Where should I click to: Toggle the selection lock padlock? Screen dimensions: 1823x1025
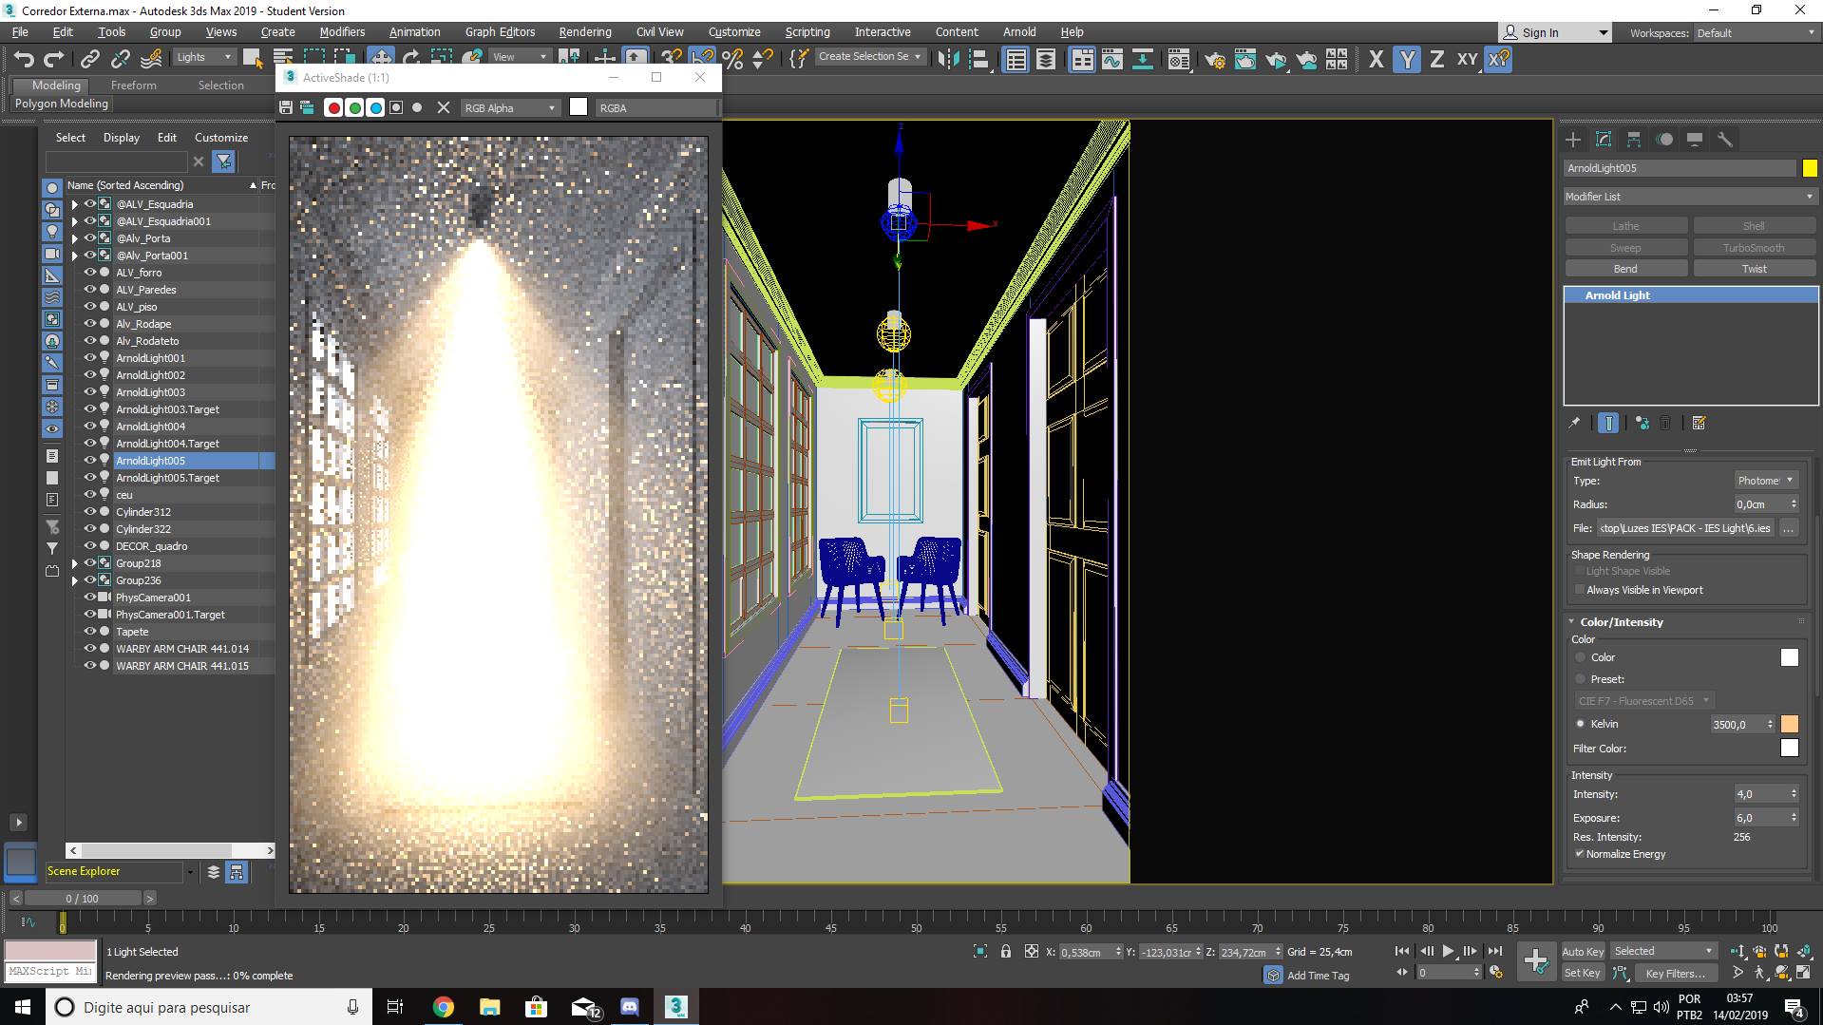[1005, 951]
